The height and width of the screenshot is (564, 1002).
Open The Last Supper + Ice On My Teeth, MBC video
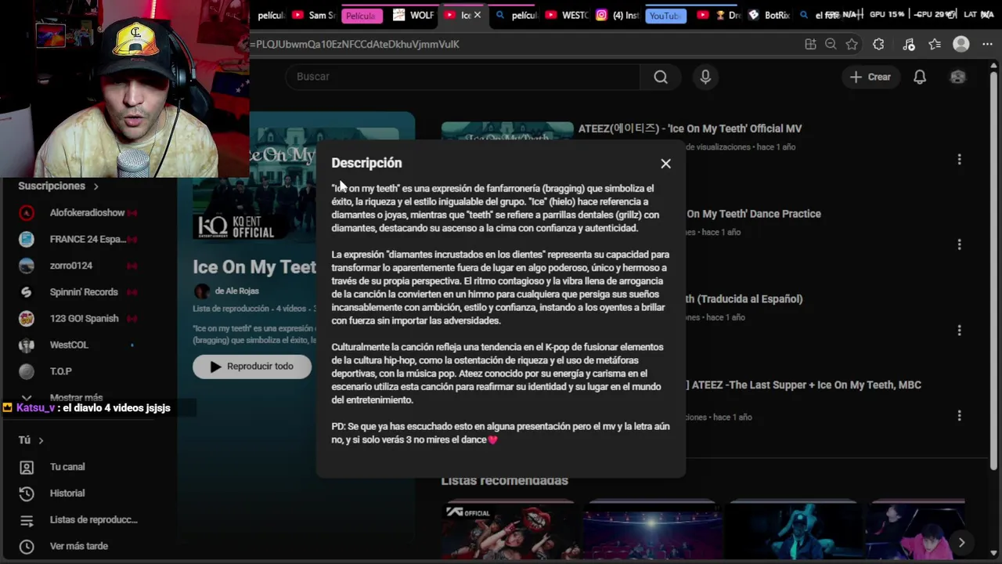tap(804, 385)
